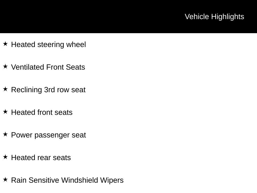Select the Power passenger seat entry
The image size is (257, 193).
[x=48, y=135]
